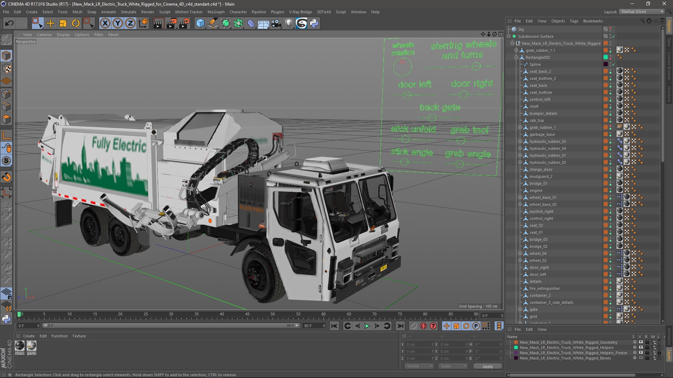Open material manager Texture menu
The image size is (673, 378).
point(79,336)
